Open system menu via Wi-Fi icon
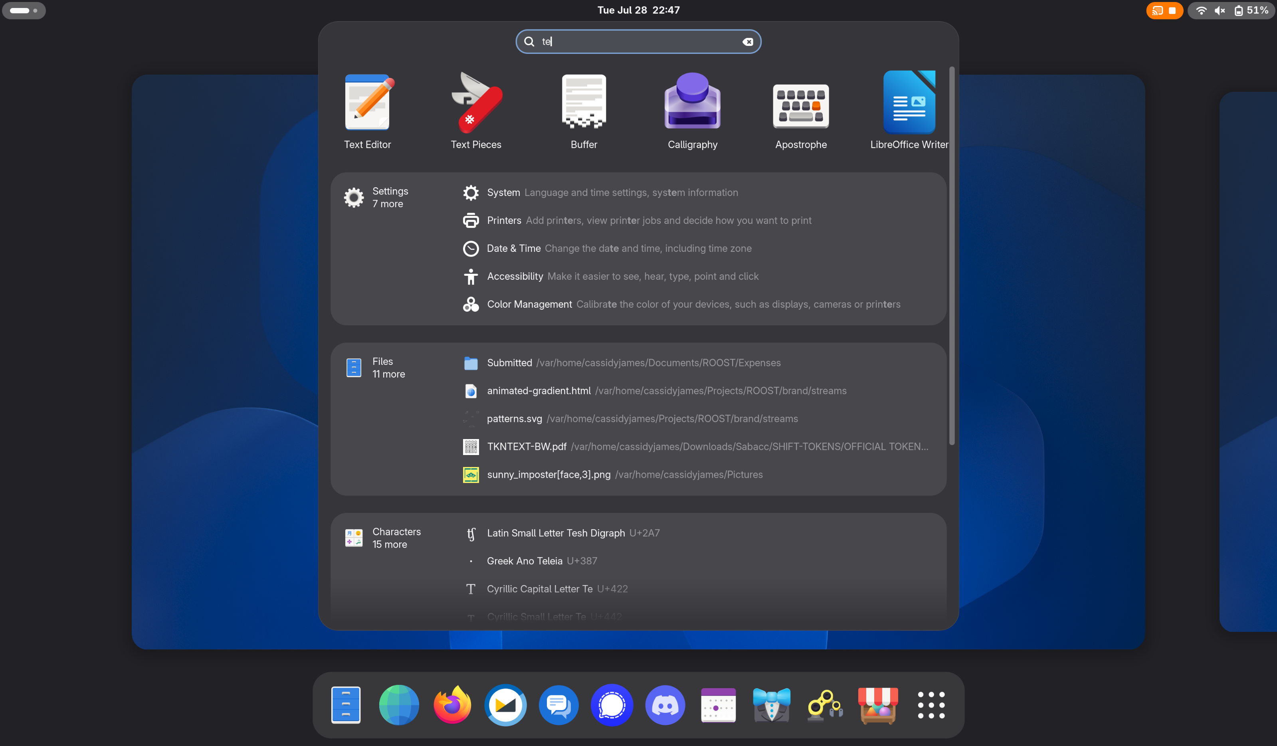The image size is (1277, 746). point(1201,10)
